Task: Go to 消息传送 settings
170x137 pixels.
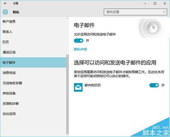Action: pyautogui.click(x=33, y=73)
